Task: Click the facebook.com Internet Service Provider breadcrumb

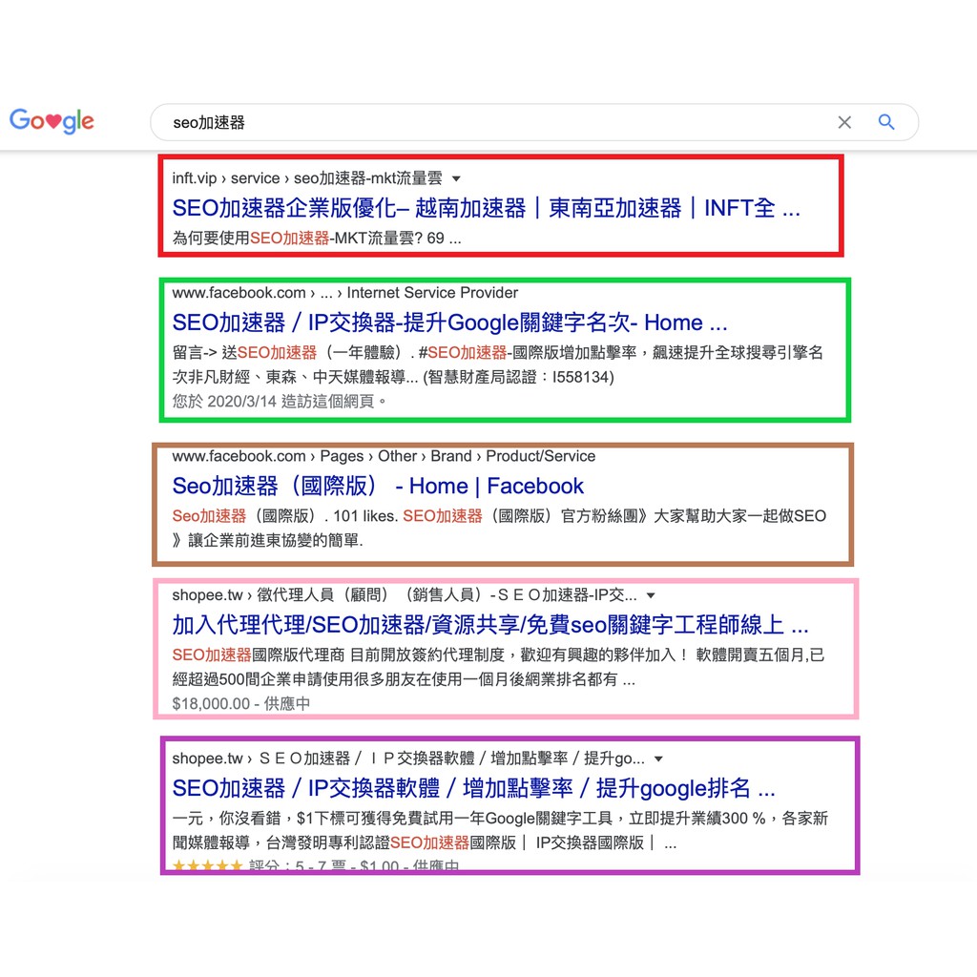Action: tap(344, 293)
